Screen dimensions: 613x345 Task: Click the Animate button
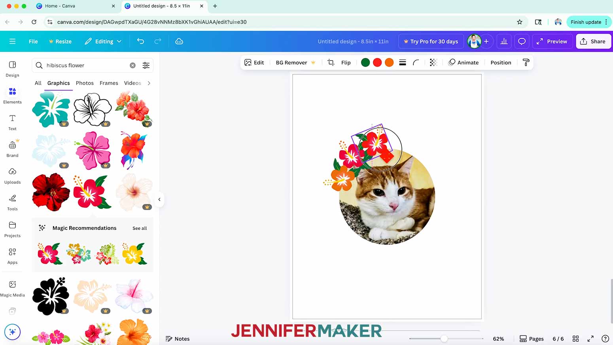(464, 63)
